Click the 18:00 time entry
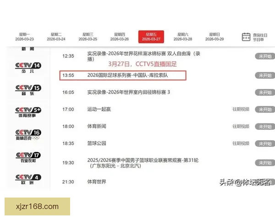The image size is (275, 220). point(68,126)
